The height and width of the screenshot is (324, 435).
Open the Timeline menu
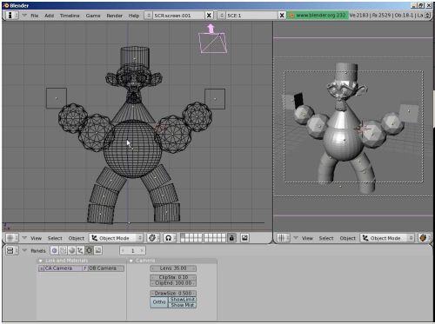[x=70, y=16]
